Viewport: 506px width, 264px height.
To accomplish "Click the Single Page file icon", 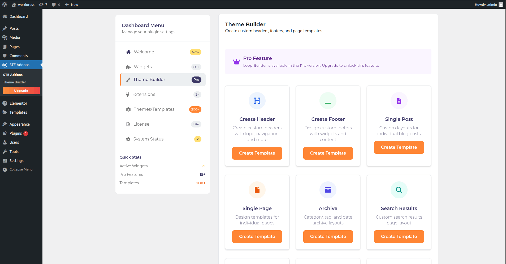I will click(257, 190).
